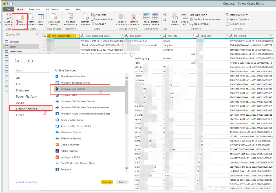The height and width of the screenshot is (193, 276).
Task: Select Google Analytics connector
Action: [x=89, y=145]
